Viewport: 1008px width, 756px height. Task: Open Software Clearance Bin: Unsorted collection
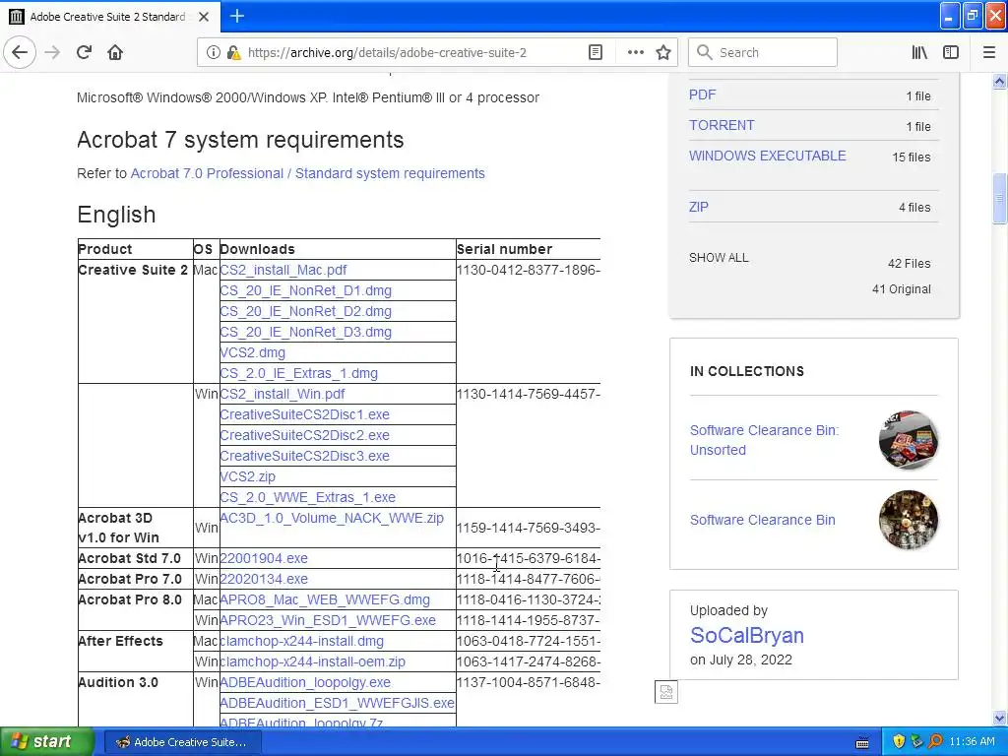[x=764, y=440]
